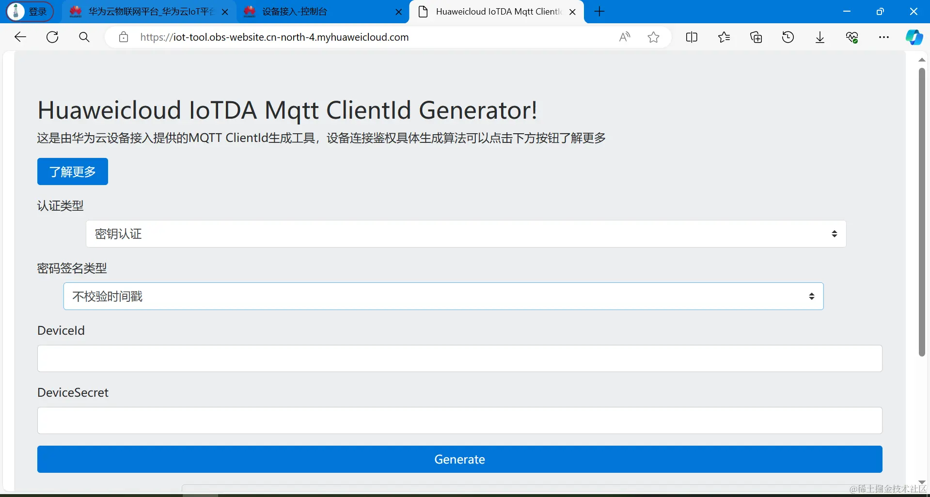The width and height of the screenshot is (930, 497).
Task: Open Collections icon
Action: pos(756,37)
